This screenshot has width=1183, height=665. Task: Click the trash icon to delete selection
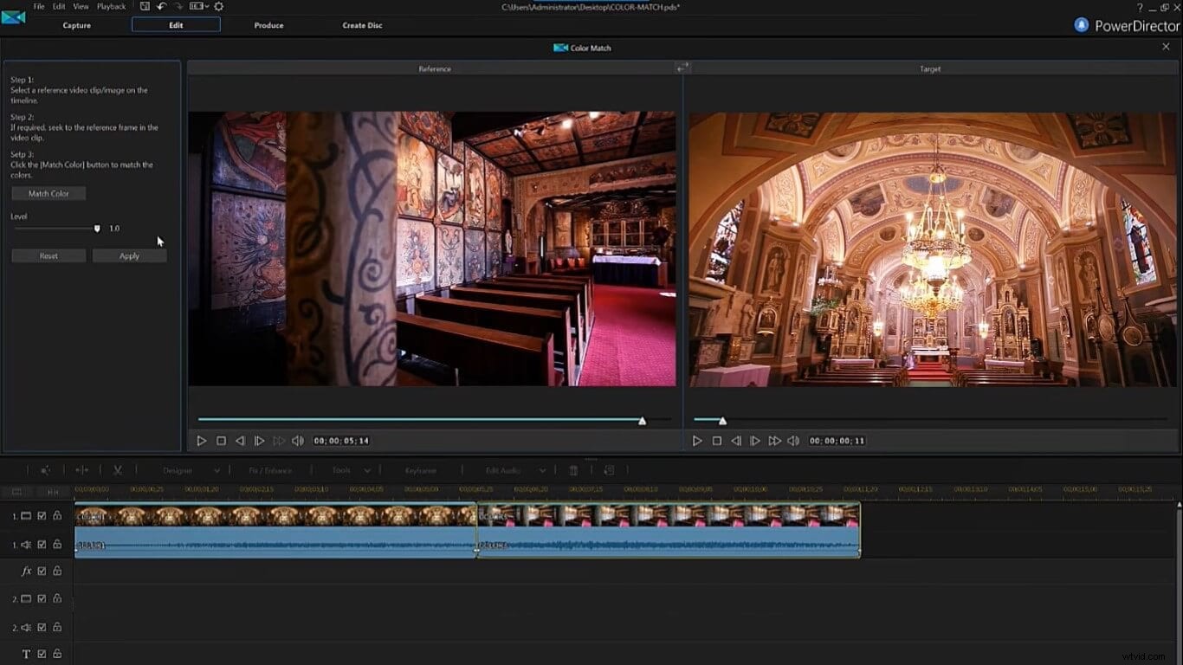click(x=572, y=470)
